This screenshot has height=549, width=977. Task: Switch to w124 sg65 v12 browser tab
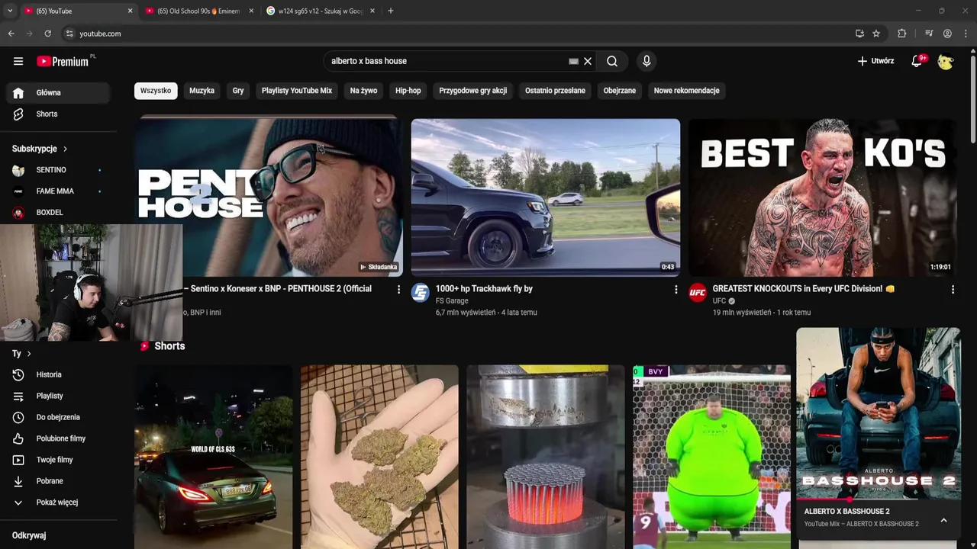point(319,11)
